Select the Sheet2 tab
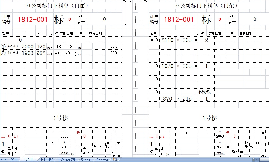 102,160
